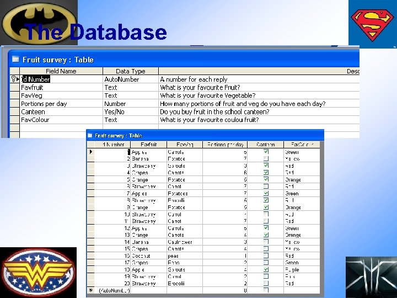The width and height of the screenshot is (397, 298).
Task: Click the Canteen field name cell
Action: tap(61, 111)
